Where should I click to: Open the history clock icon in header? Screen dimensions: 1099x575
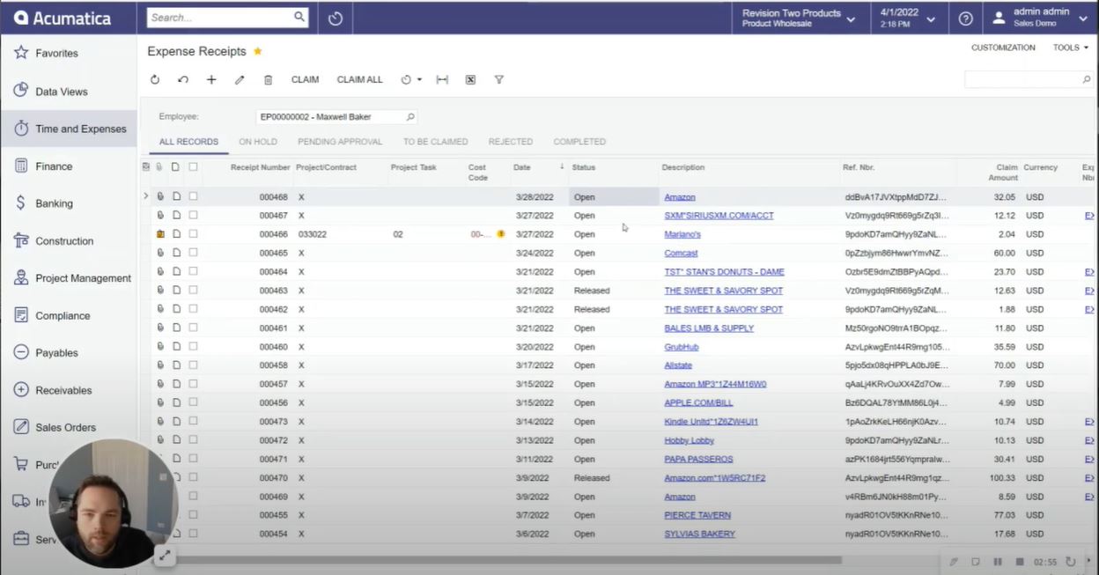pyautogui.click(x=335, y=18)
